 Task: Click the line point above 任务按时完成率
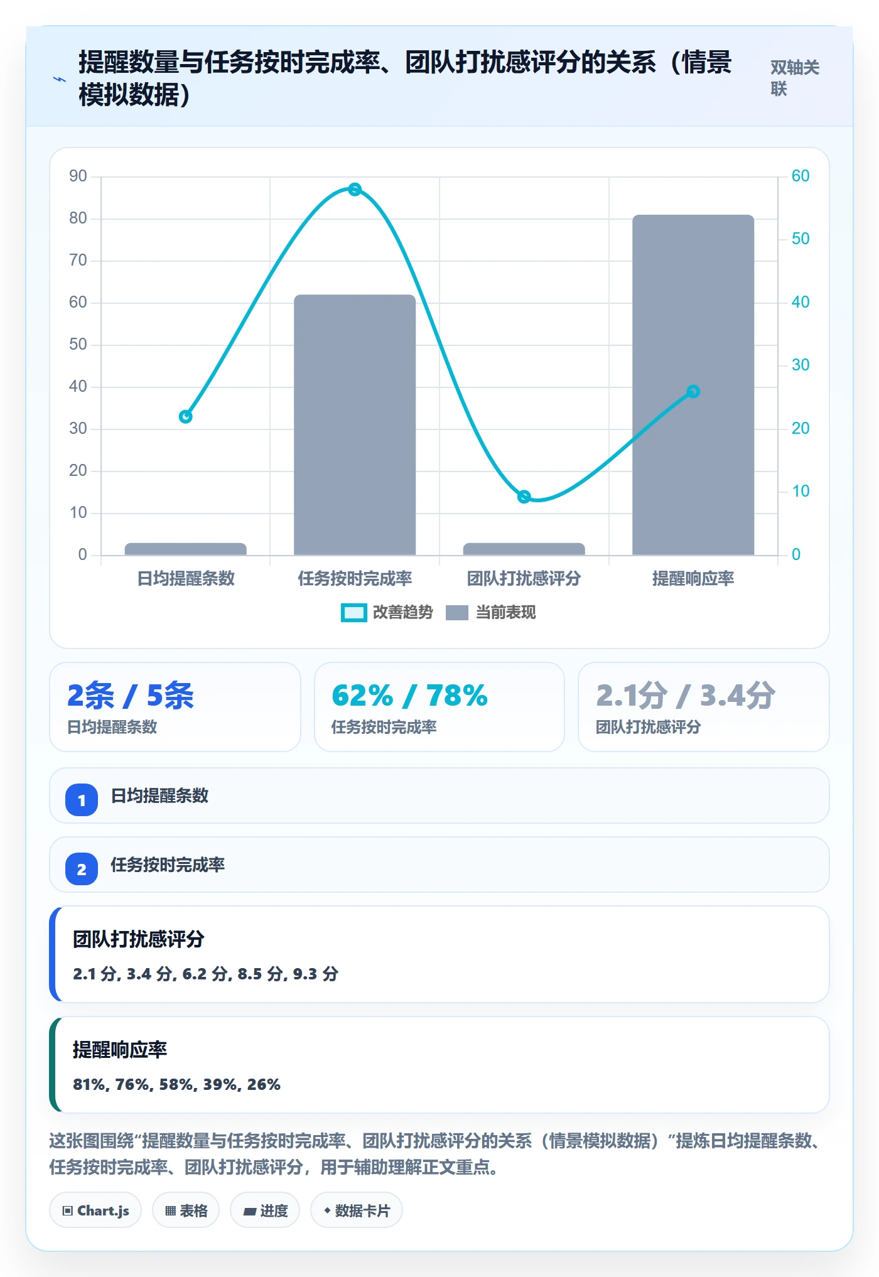tap(355, 189)
